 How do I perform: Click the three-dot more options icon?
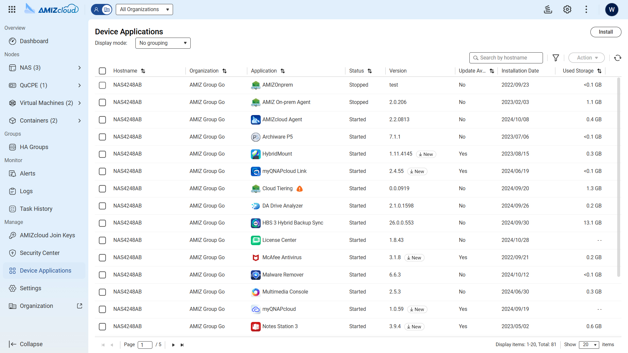pyautogui.click(x=586, y=9)
